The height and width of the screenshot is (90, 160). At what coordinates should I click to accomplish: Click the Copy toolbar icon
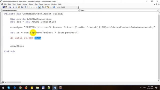coord(16,7)
